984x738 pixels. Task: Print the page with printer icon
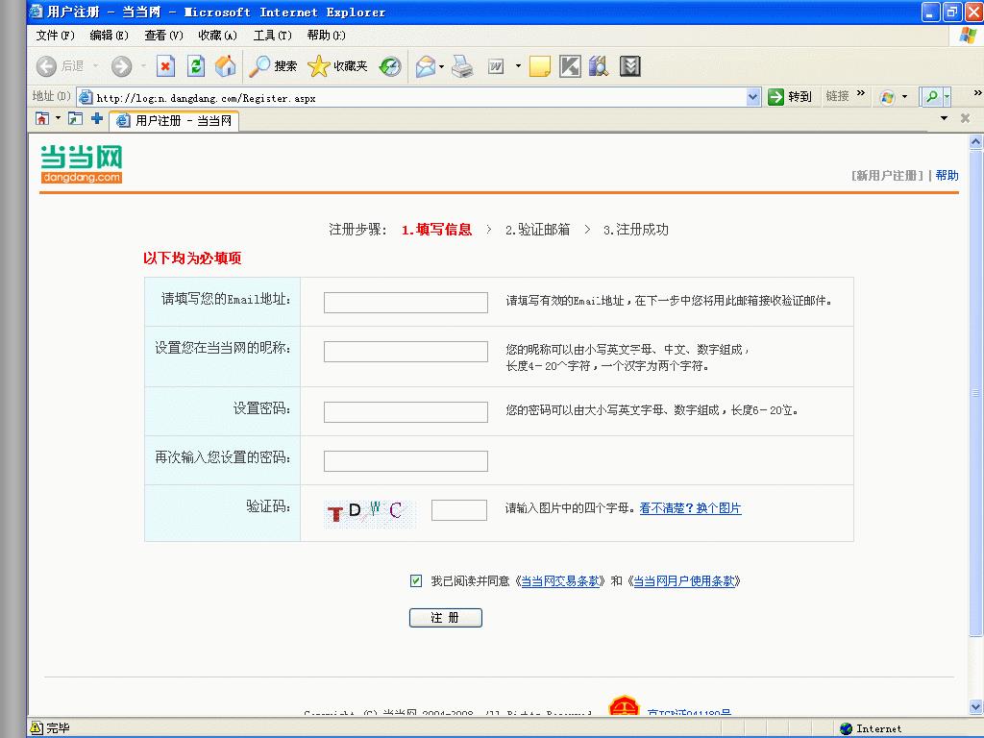462,66
